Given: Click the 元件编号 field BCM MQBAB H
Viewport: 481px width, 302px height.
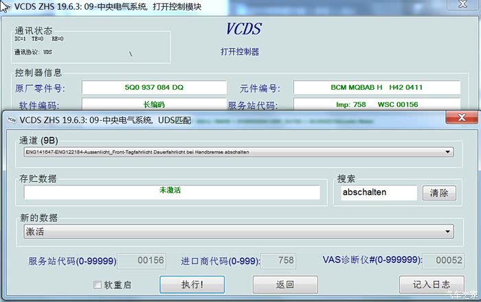Looking at the screenshot, I should tap(376, 88).
